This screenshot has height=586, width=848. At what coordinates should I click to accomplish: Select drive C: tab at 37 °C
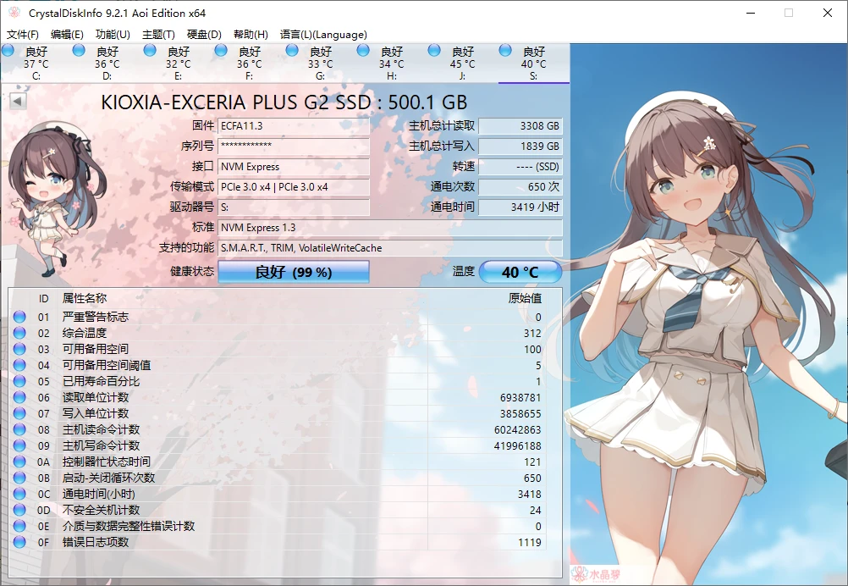point(36,64)
